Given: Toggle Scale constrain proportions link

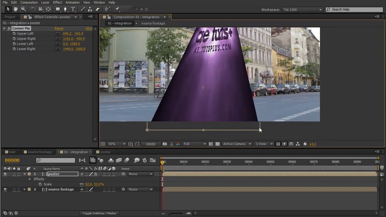Looking at the screenshot, I should [x=82, y=184].
